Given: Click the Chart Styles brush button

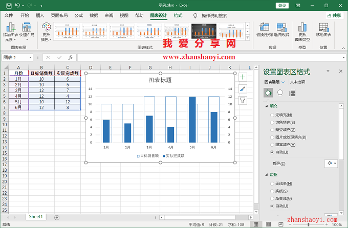Looking at the screenshot, I should 243,89.
